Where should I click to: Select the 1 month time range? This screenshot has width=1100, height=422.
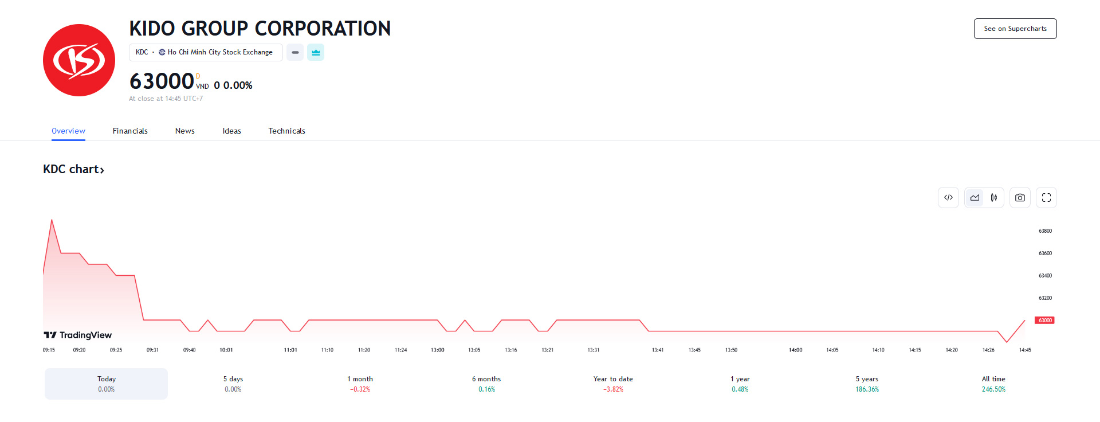[x=360, y=384]
